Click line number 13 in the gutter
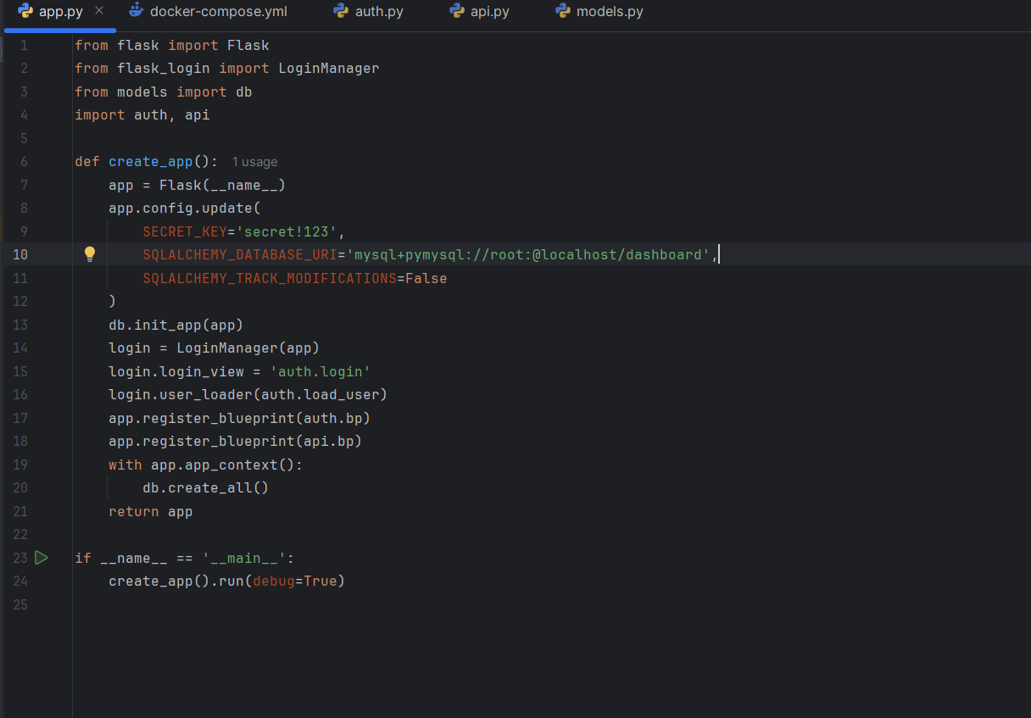Viewport: 1031px width, 718px height. (20, 325)
